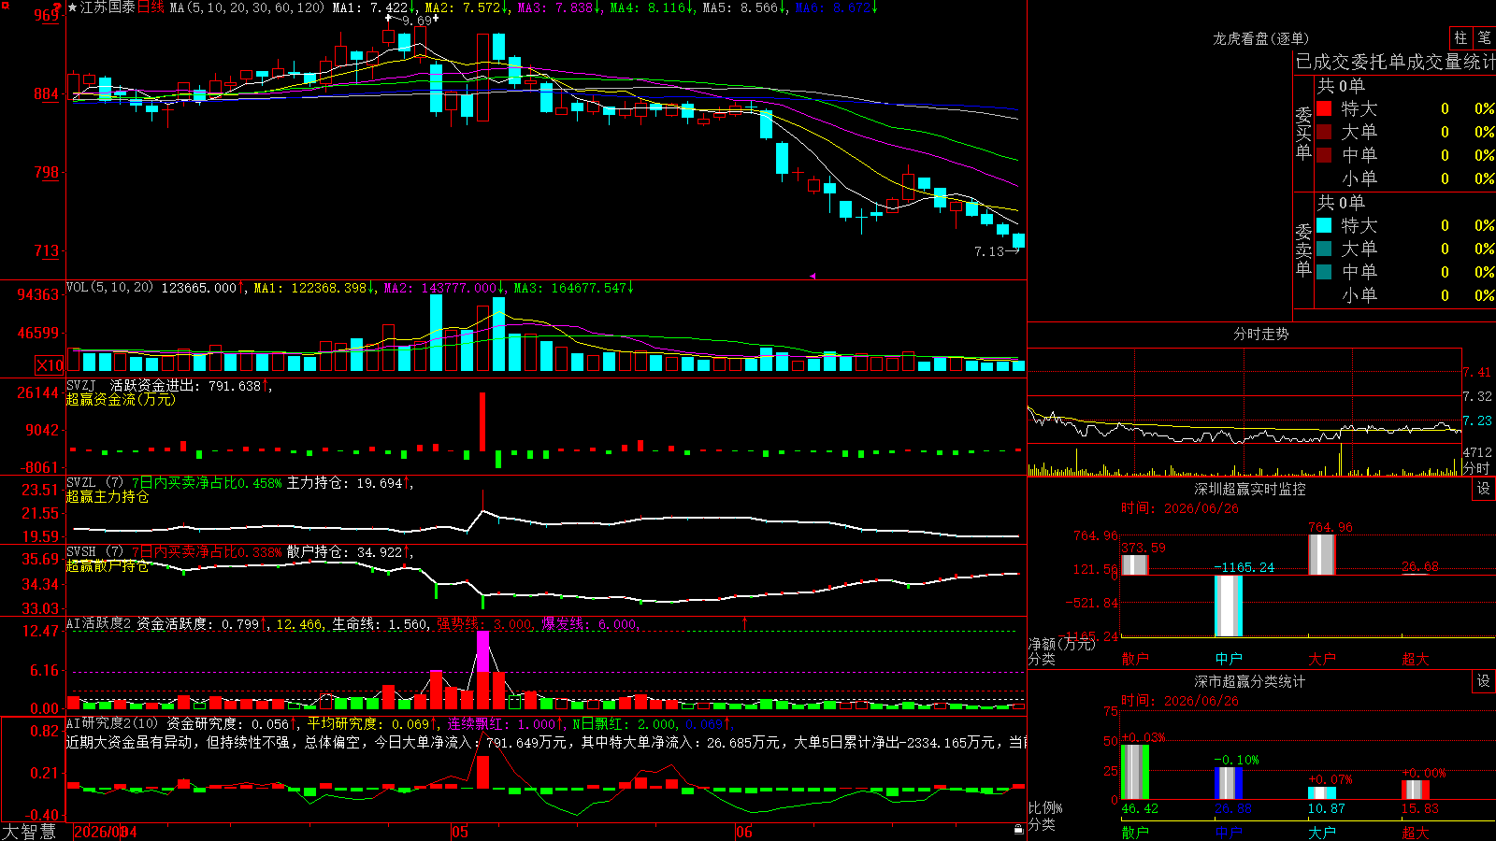Screen dimensions: 1496x841
Task: Click the 超赢主力持仓 label
Action: click(x=108, y=496)
